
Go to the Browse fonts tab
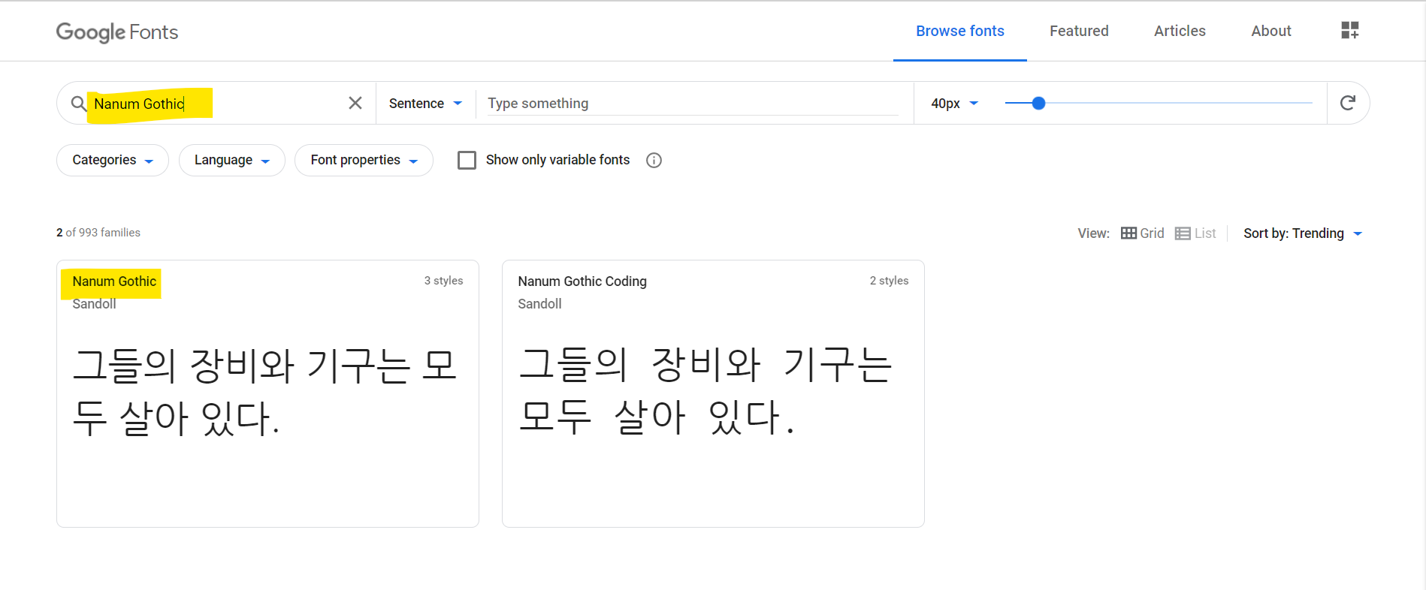(x=960, y=31)
